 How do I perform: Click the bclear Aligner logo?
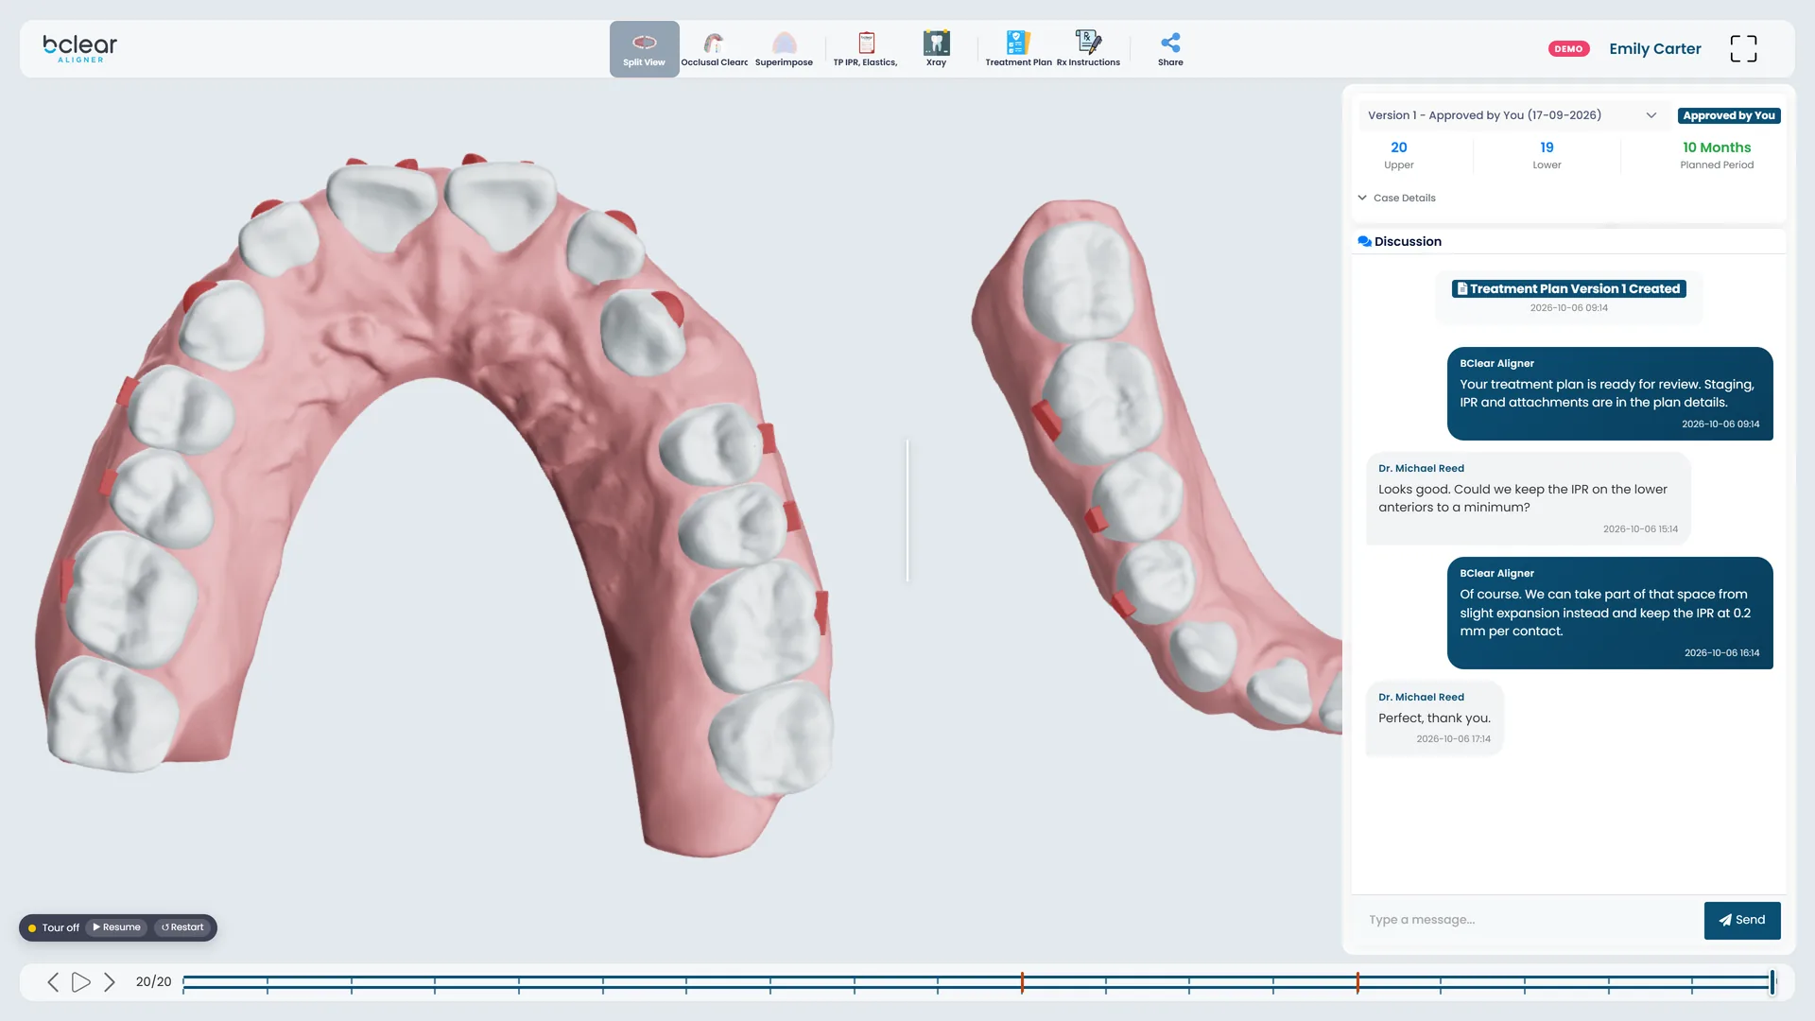pos(80,48)
